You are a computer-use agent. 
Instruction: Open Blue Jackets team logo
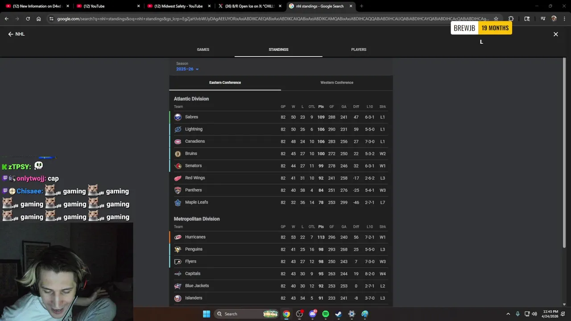[178, 286]
